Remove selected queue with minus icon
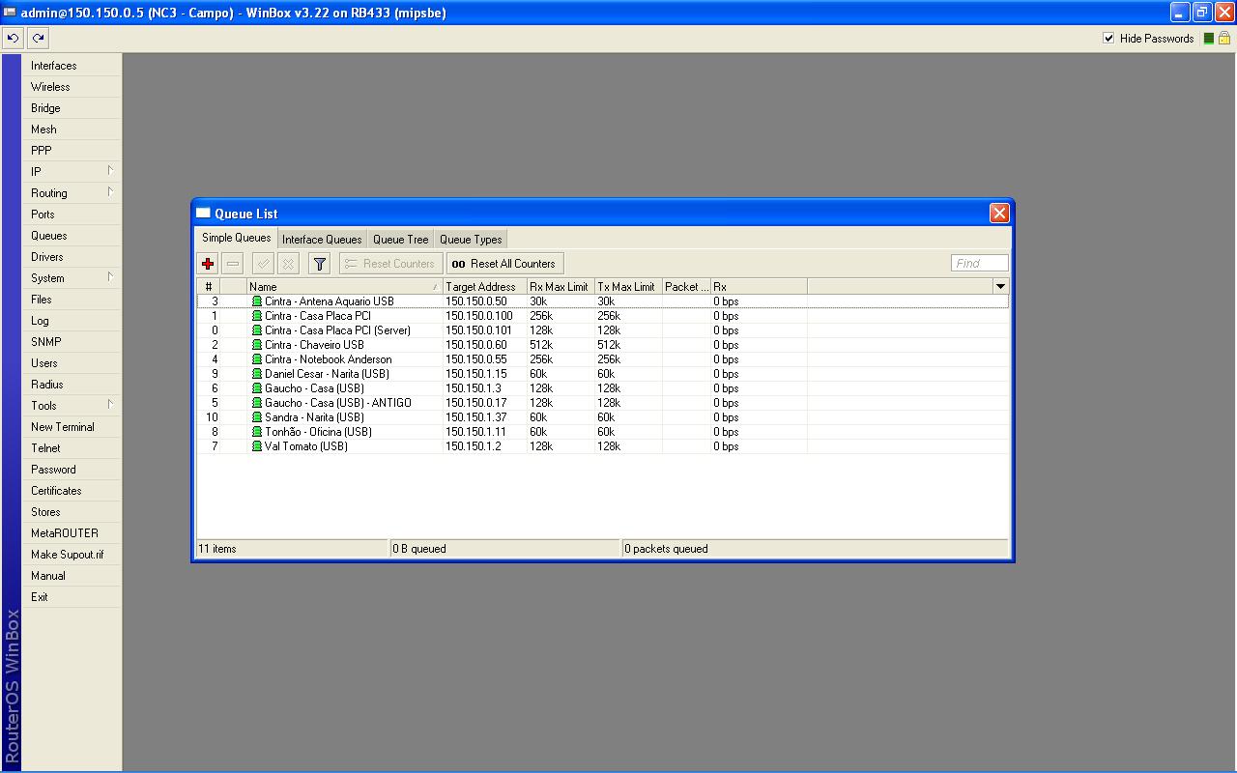Screen dimensions: 1237x773 (233, 263)
